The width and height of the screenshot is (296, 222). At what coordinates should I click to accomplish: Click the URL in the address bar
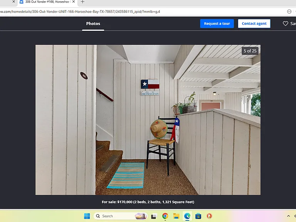pos(80,12)
